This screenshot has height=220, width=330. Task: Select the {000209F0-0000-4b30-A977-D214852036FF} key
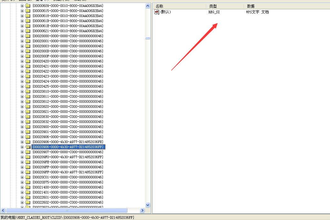68,157
